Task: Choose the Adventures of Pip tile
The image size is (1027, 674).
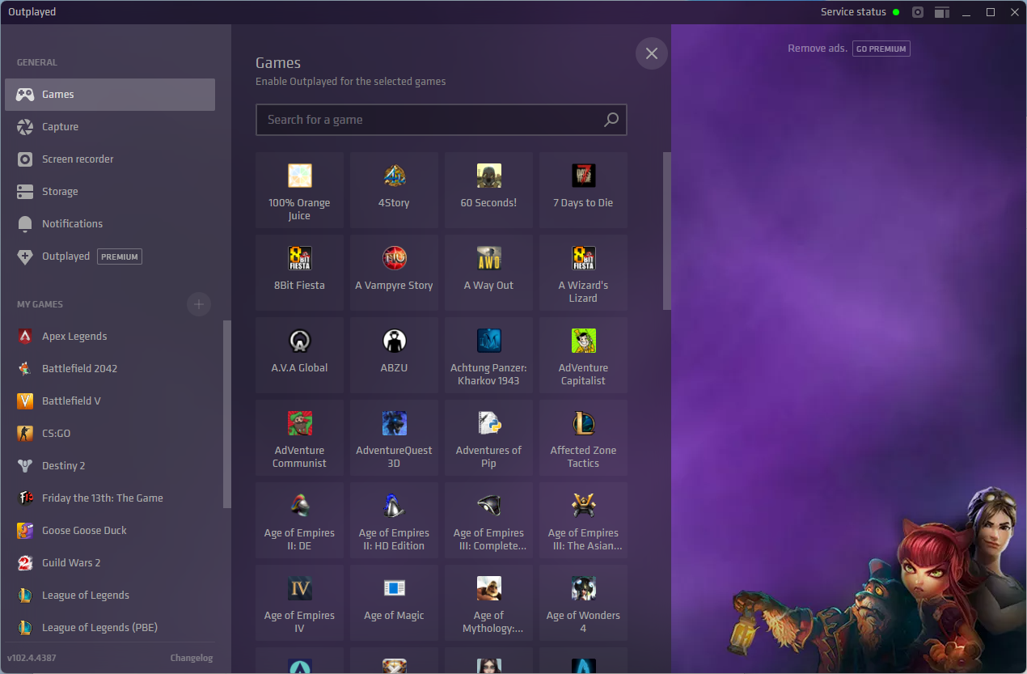Action: 488,438
